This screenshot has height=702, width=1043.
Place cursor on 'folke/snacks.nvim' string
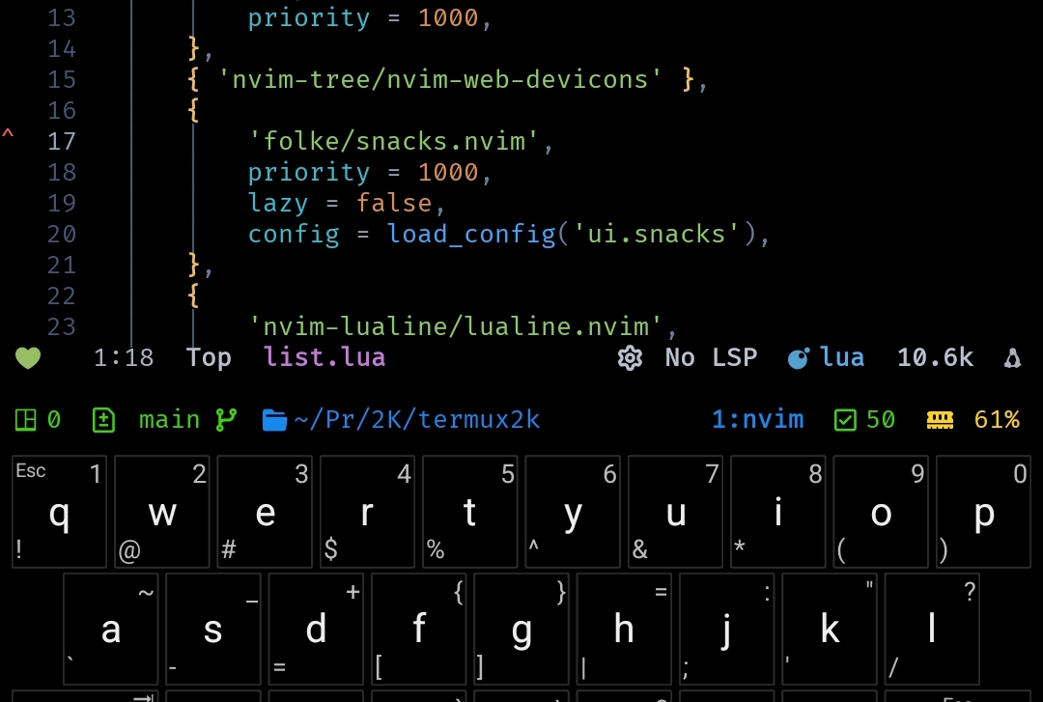[394, 141]
